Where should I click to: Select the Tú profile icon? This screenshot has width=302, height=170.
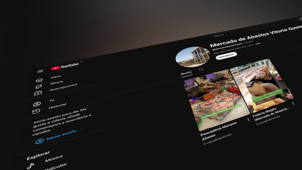coord(37,104)
